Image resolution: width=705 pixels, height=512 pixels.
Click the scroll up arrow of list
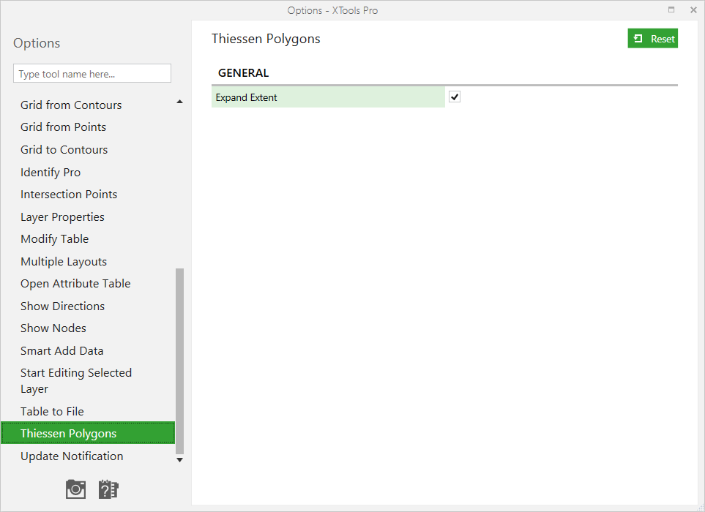click(180, 102)
